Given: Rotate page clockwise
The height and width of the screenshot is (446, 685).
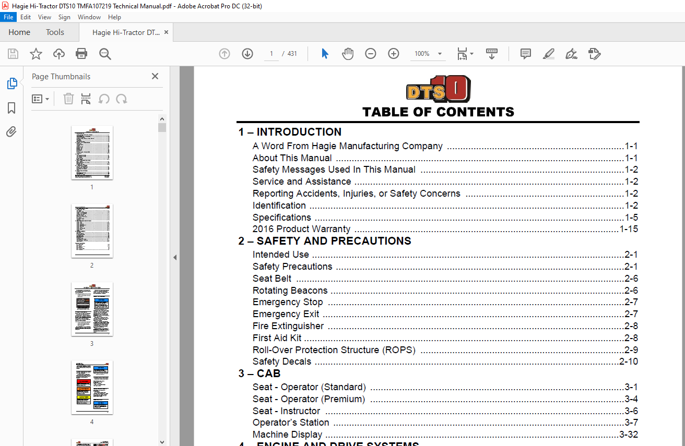Looking at the screenshot, I should [x=122, y=99].
